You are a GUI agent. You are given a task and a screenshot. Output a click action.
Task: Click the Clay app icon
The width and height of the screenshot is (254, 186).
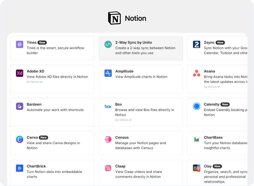196,168
